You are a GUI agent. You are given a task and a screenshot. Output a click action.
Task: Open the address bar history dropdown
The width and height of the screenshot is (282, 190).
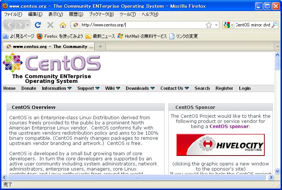216,25
